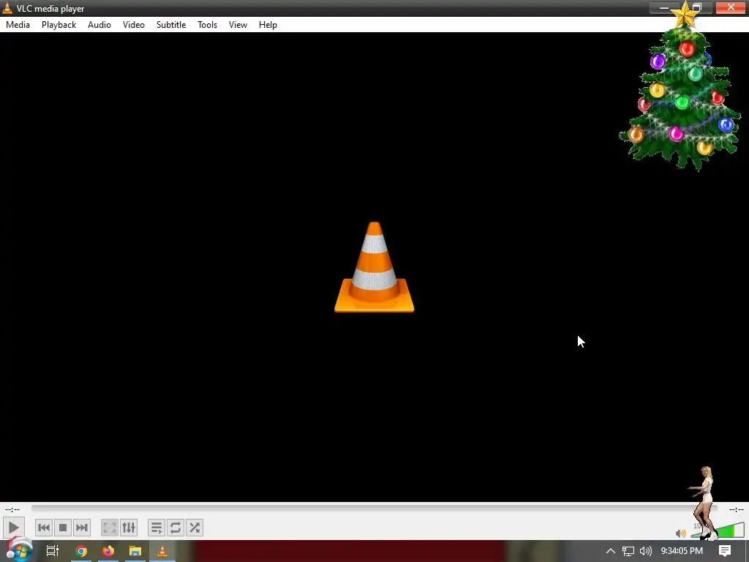
Task: Close the VLC media player window
Action: (x=731, y=7)
